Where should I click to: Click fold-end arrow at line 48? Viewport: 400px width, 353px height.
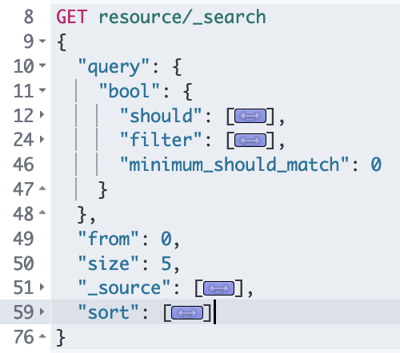(x=42, y=212)
